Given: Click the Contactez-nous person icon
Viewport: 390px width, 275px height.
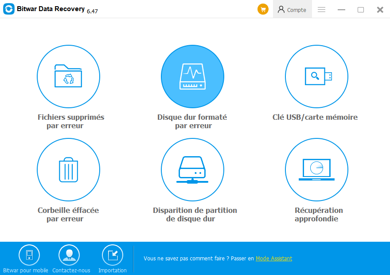Looking at the screenshot, I should (x=69, y=255).
